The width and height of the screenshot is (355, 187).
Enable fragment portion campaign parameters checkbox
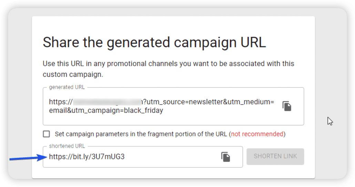[47, 134]
